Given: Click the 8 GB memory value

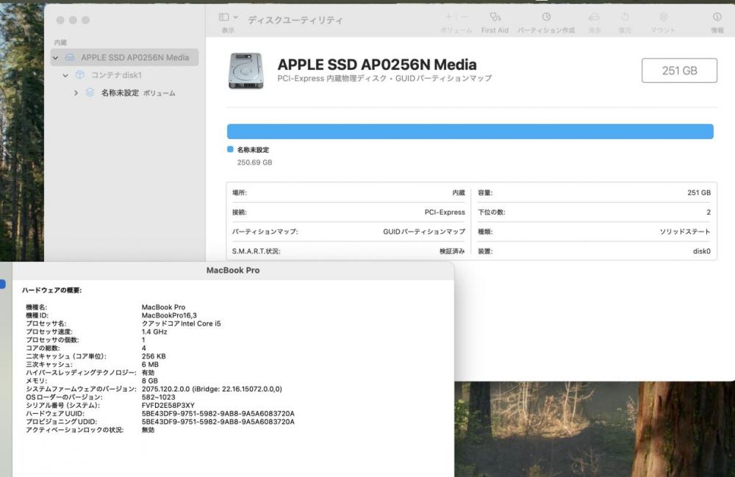Looking at the screenshot, I should 149,381.
